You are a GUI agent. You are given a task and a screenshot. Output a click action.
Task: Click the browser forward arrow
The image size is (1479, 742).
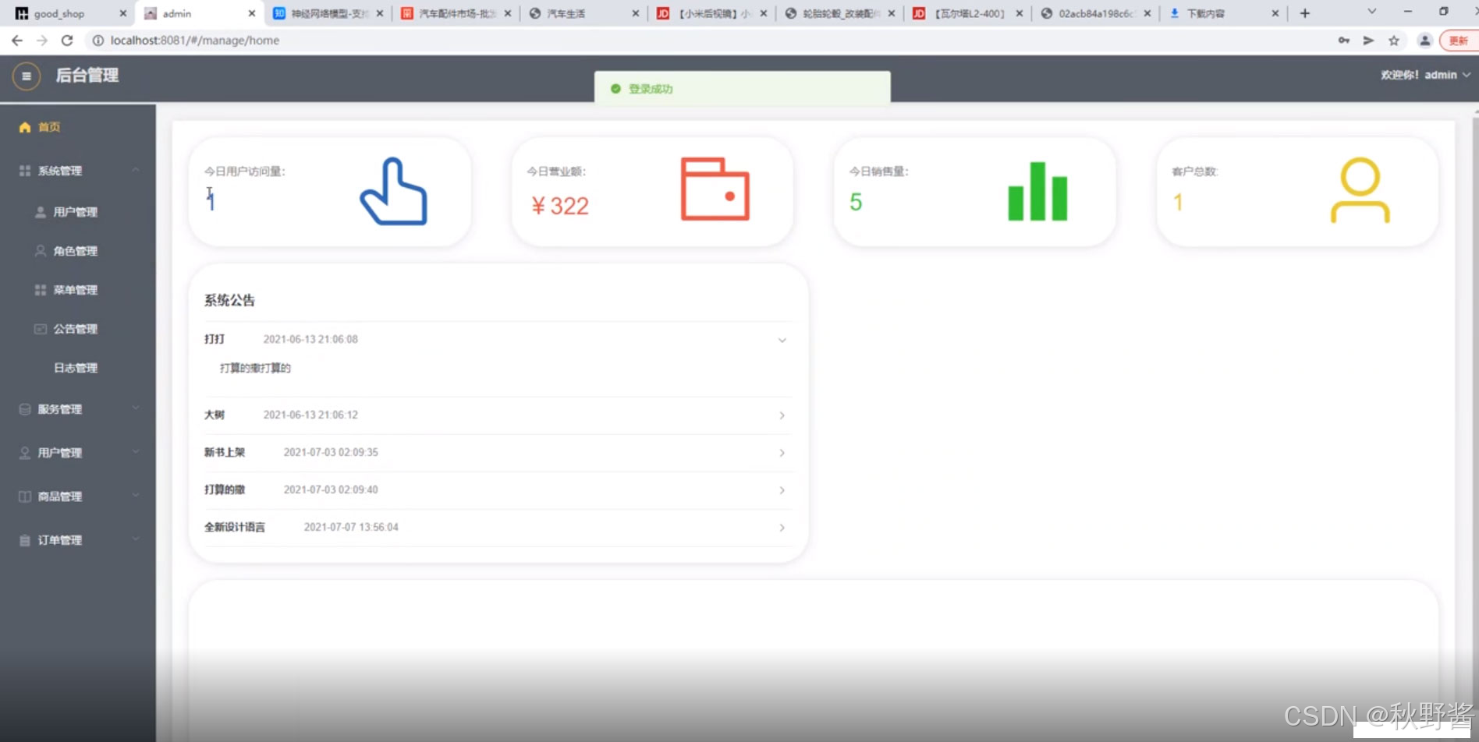pos(42,41)
